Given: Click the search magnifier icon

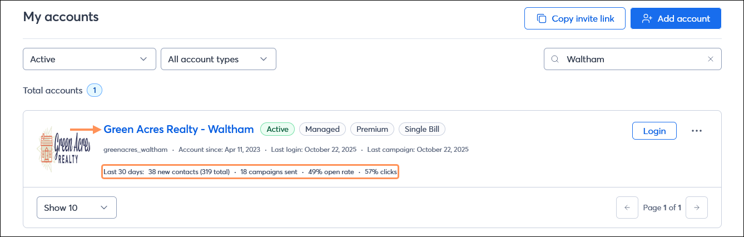Looking at the screenshot, I should [x=554, y=59].
